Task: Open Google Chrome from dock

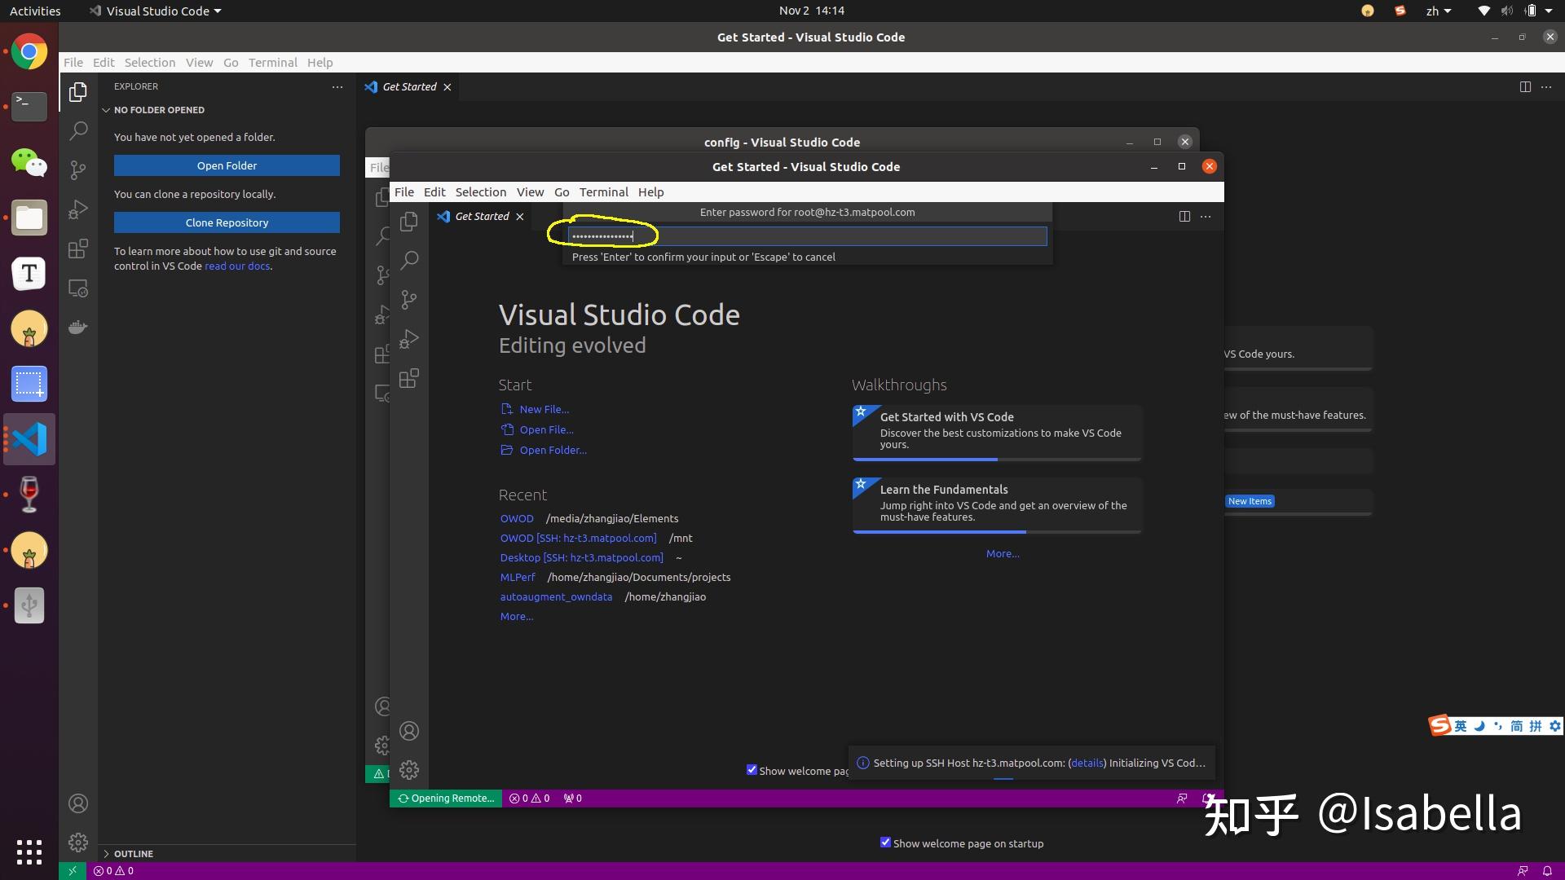Action: [29, 52]
